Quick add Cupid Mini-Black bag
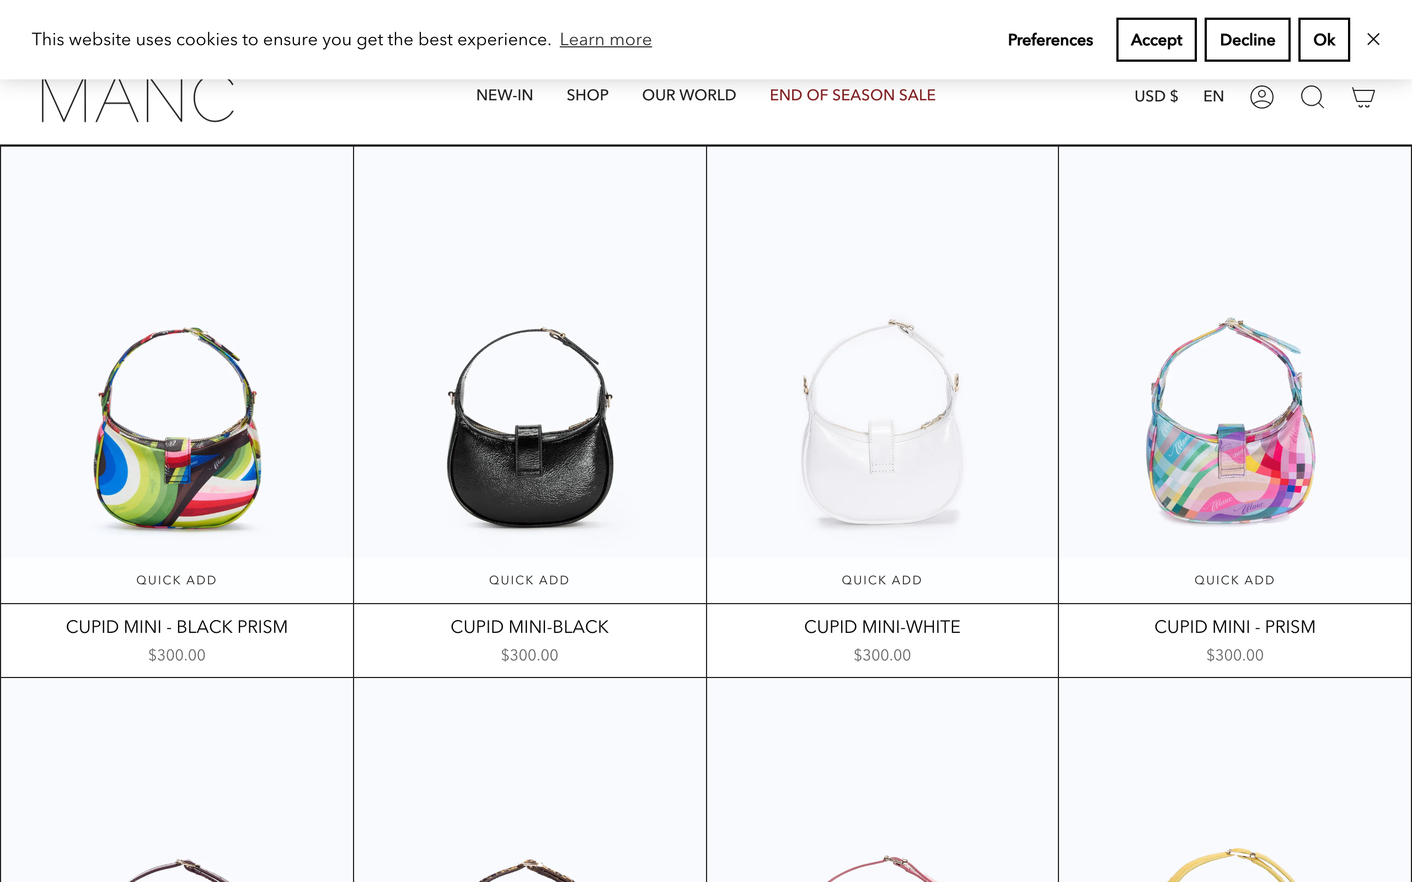This screenshot has height=882, width=1412. [529, 580]
